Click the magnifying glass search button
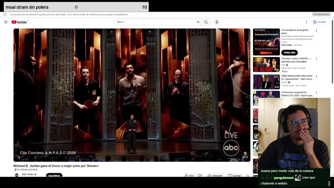334x188 pixels. 206,22
